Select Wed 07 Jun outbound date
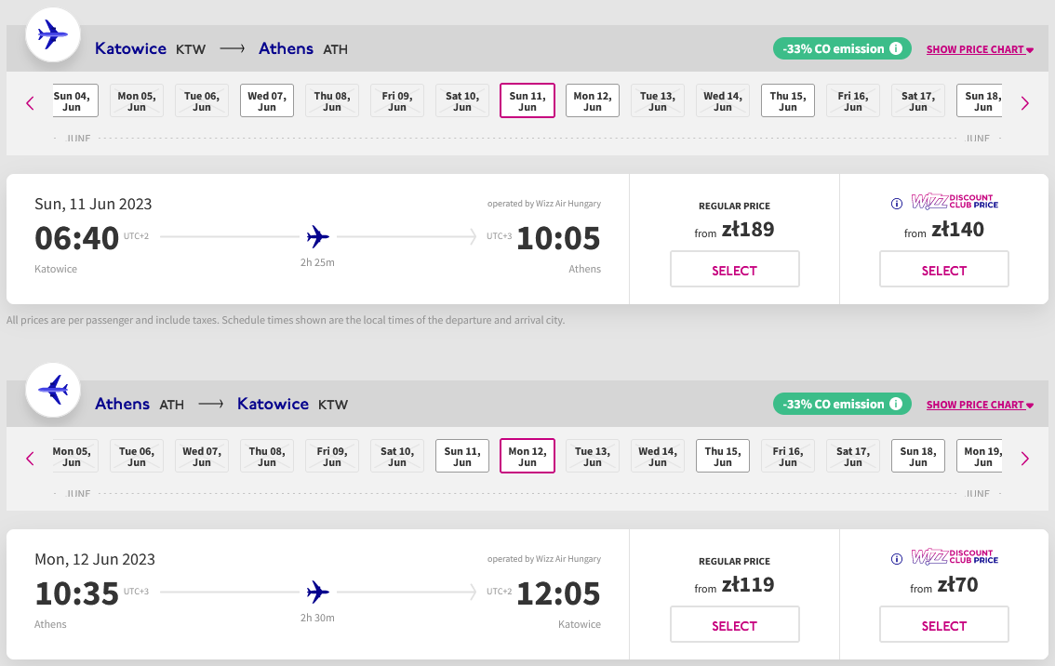1055x666 pixels. pyautogui.click(x=267, y=100)
